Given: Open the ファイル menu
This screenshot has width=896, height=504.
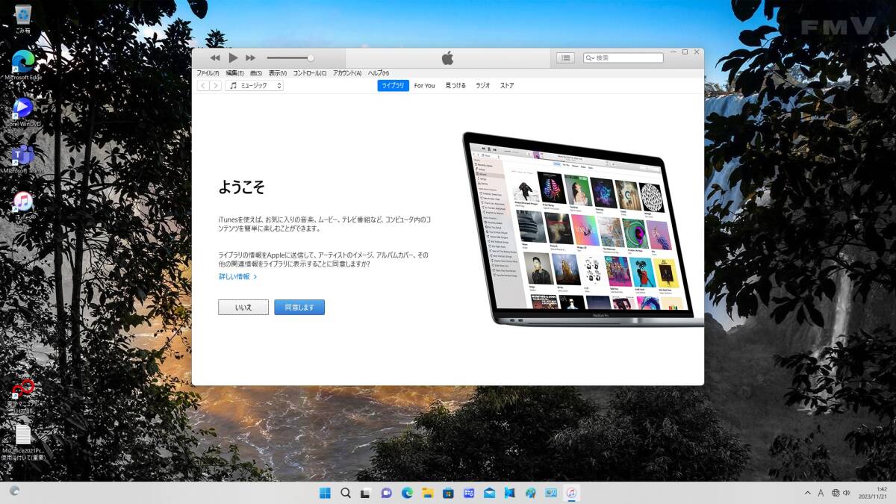Looking at the screenshot, I should (208, 73).
